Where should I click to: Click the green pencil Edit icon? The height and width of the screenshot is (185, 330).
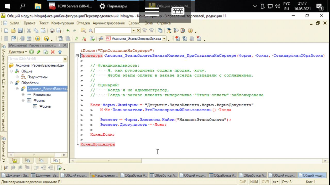(38, 52)
